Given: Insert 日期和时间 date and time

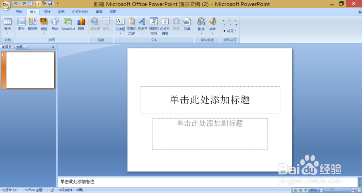Looking at the screenshot, I should coord(154,26).
